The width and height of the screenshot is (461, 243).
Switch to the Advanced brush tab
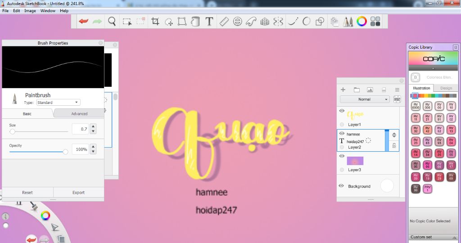tap(79, 114)
